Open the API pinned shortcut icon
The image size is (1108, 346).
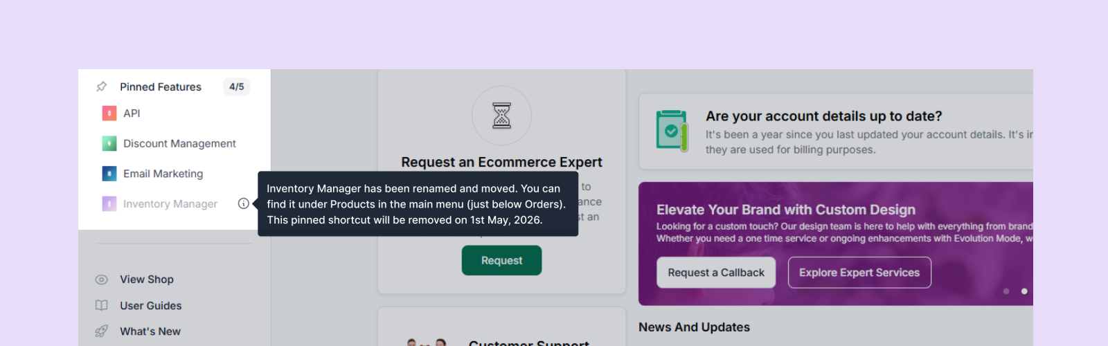(109, 113)
